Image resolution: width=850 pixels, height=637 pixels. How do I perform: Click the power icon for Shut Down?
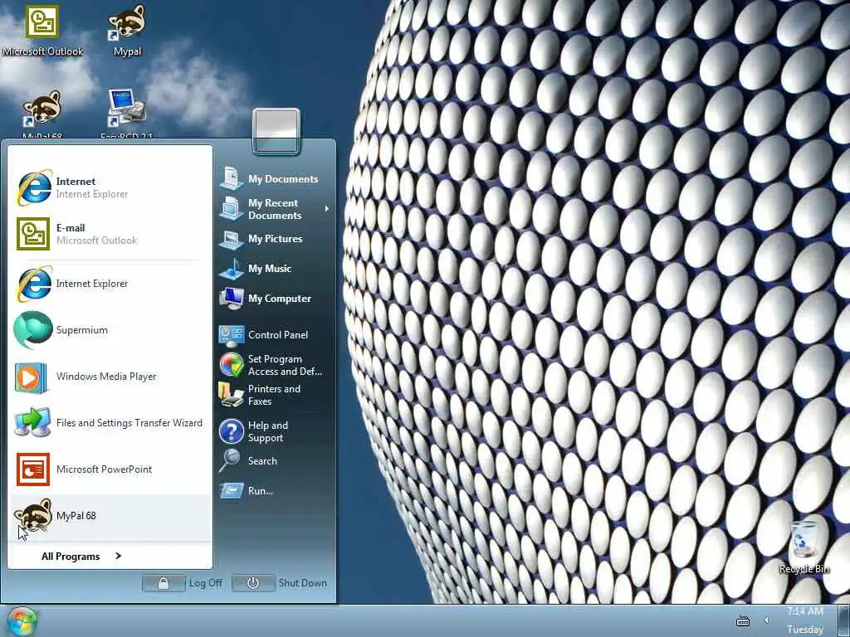pos(252,583)
